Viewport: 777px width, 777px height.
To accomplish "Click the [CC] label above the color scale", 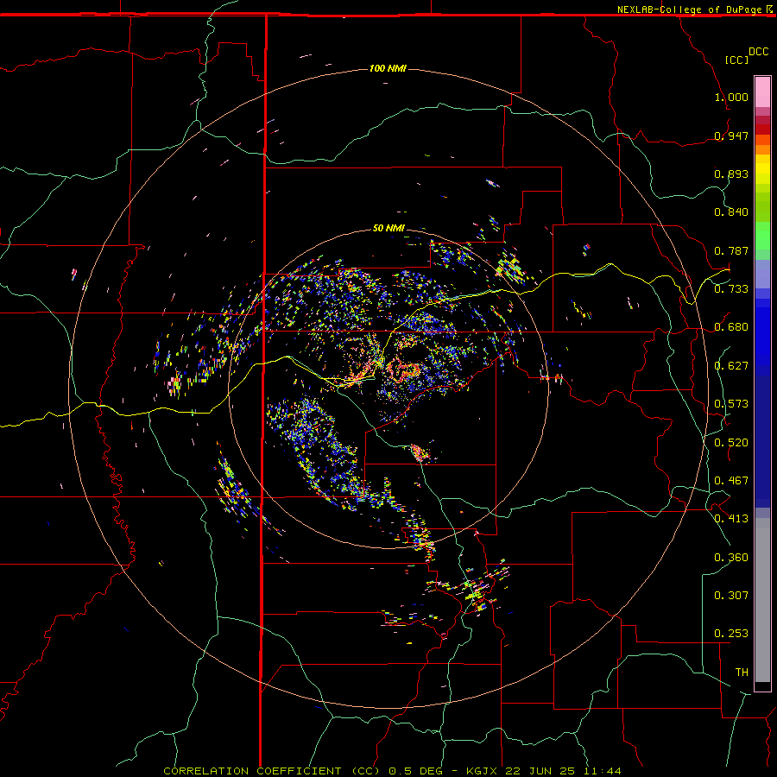I will point(737,60).
